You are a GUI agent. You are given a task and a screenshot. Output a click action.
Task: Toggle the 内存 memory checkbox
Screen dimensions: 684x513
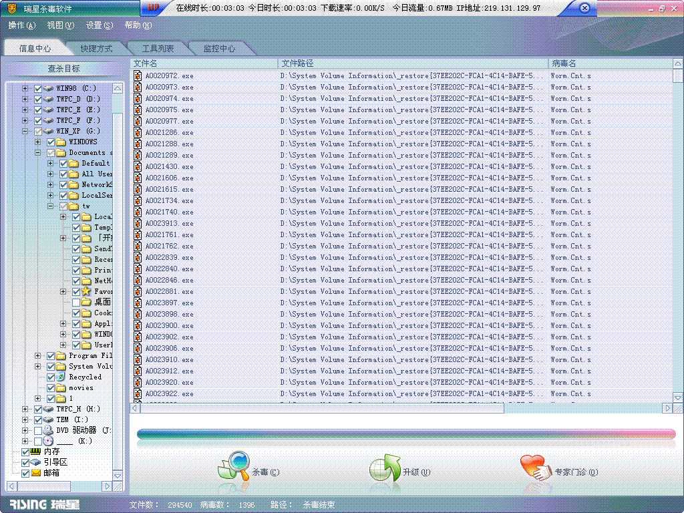[25, 452]
